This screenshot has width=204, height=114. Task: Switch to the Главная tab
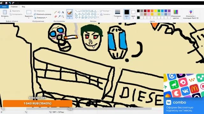pyautogui.click(x=14, y=7)
